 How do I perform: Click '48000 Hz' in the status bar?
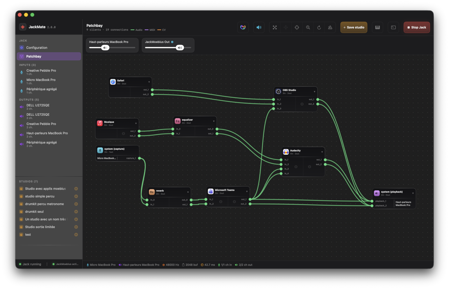click(x=171, y=265)
